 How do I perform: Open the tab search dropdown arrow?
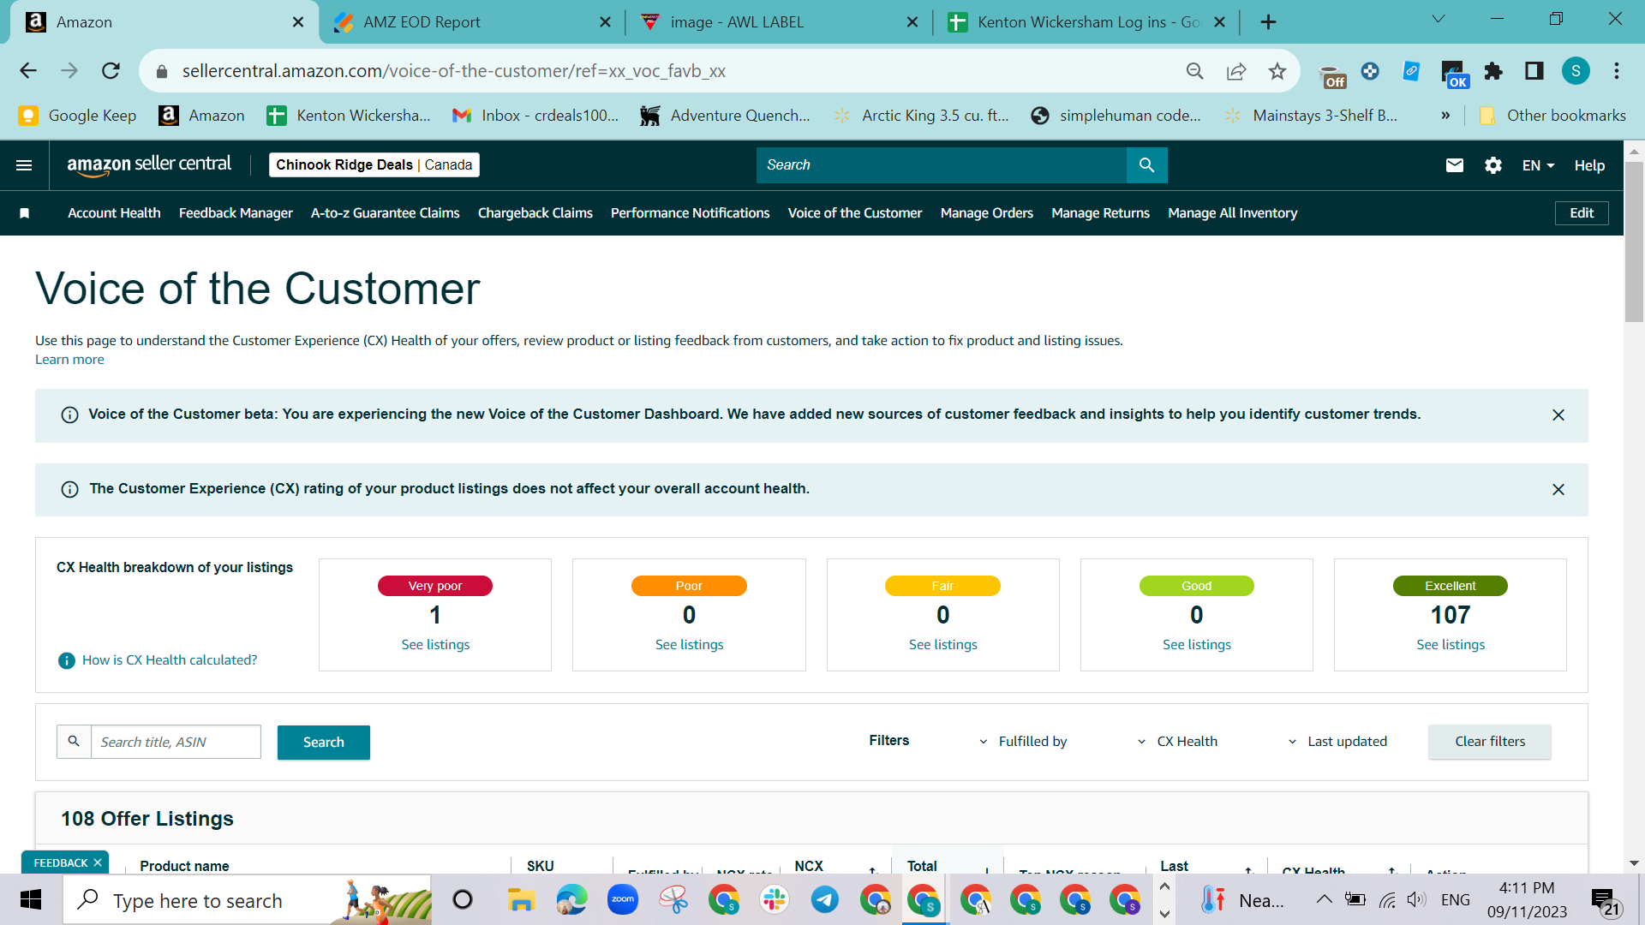[x=1439, y=19]
